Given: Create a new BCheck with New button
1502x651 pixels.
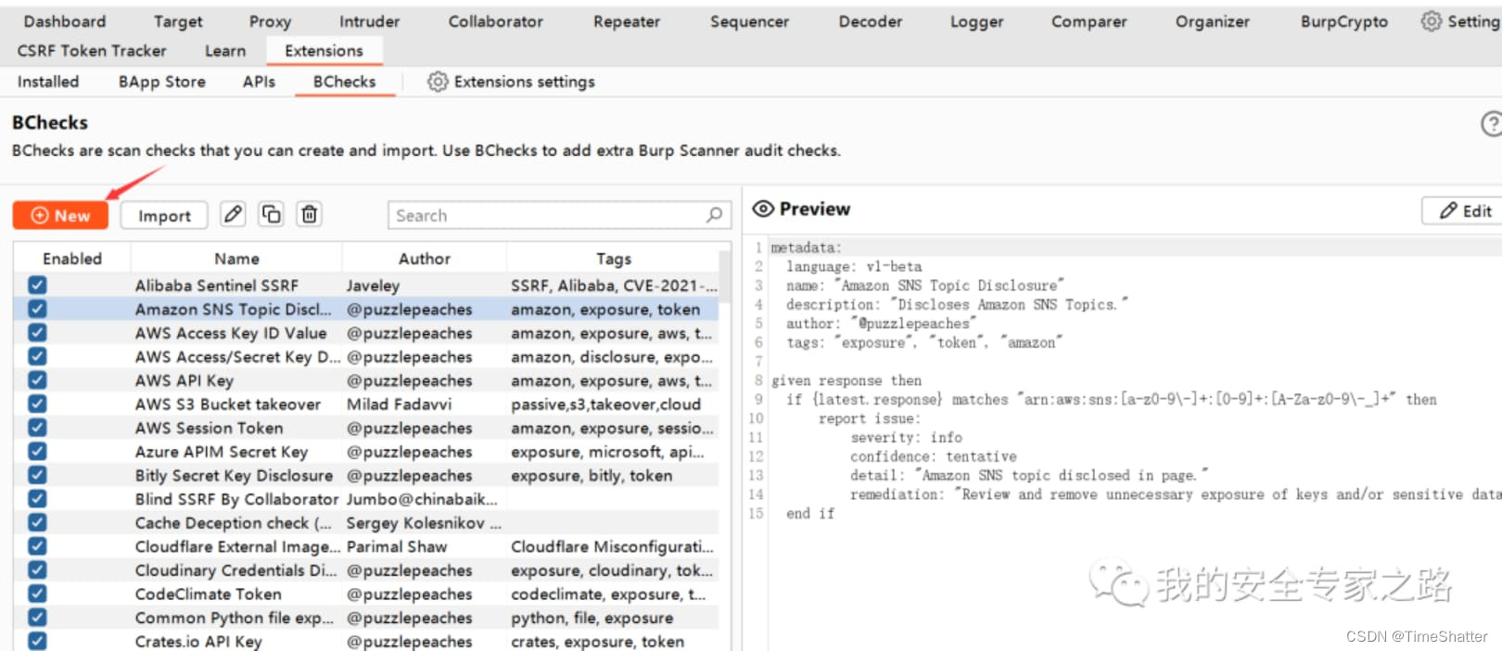Looking at the screenshot, I should tap(60, 215).
